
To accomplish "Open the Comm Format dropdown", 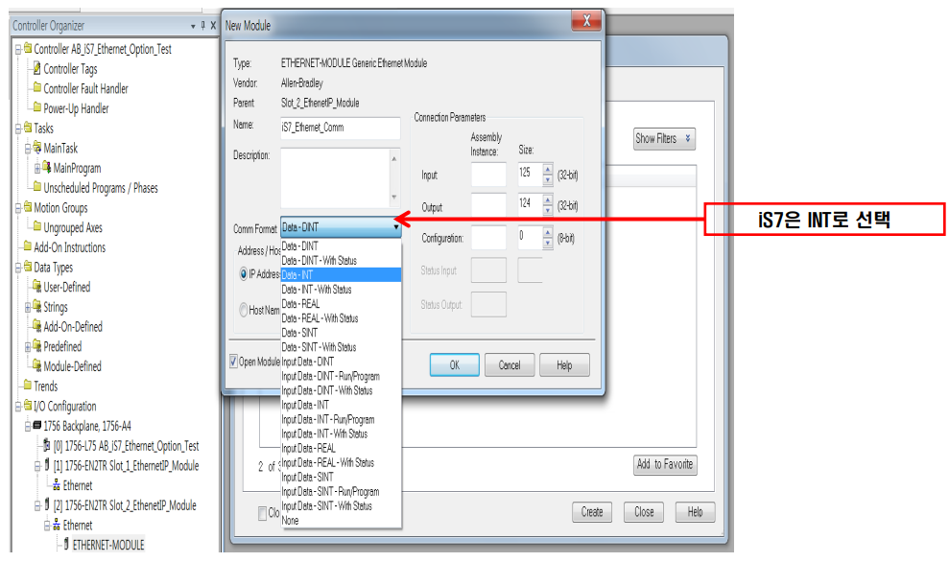I will coord(395,229).
